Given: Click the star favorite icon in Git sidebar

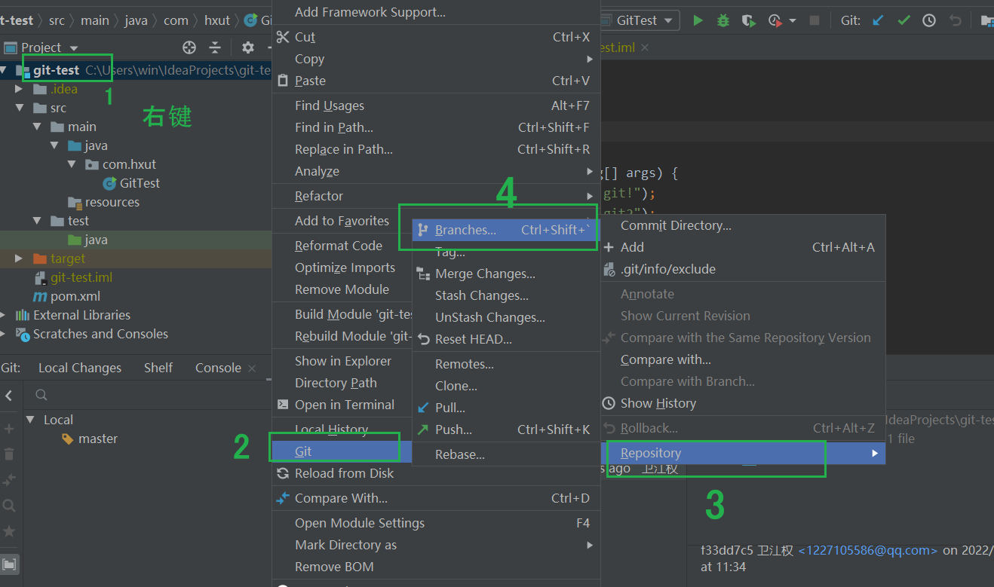Looking at the screenshot, I should point(9,531).
